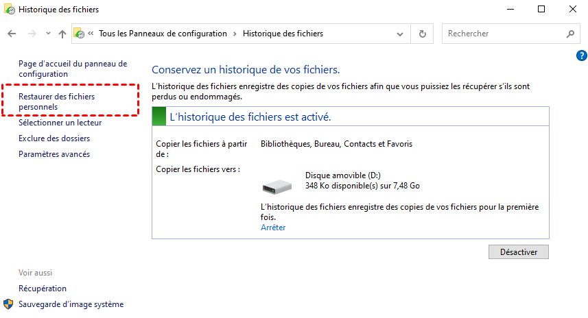This screenshot has height=318, width=588.
Task: Click the 'Voir aussi' label
Action: click(x=35, y=273)
